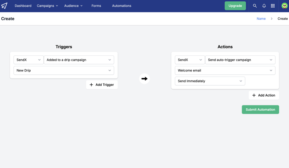Expand the Campaigns menu

pyautogui.click(x=47, y=6)
